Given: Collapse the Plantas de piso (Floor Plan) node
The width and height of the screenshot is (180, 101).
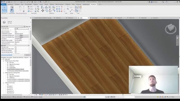Looking at the screenshot, I should point(3,61).
